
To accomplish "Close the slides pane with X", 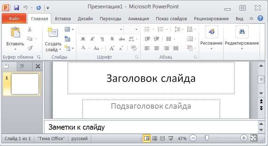I will pyautogui.click(x=38, y=66).
